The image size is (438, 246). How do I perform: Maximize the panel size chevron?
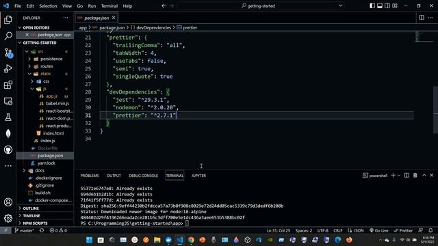click(424, 175)
